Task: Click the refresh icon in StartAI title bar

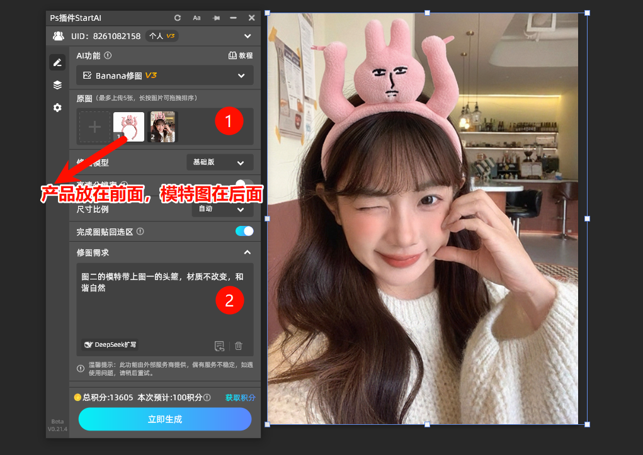Action: click(178, 18)
